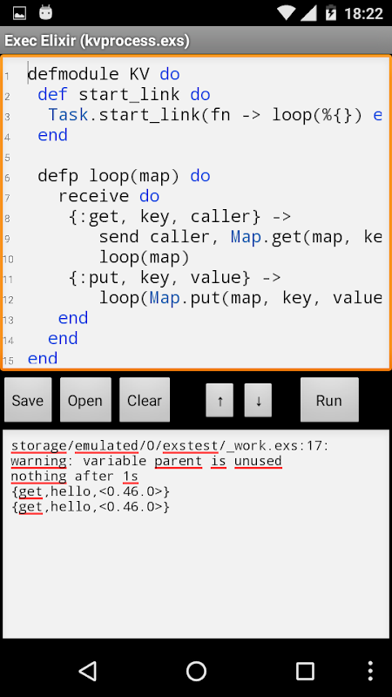Click the 'def start_link do' code line
The width and height of the screenshot is (392, 697).
(x=124, y=94)
